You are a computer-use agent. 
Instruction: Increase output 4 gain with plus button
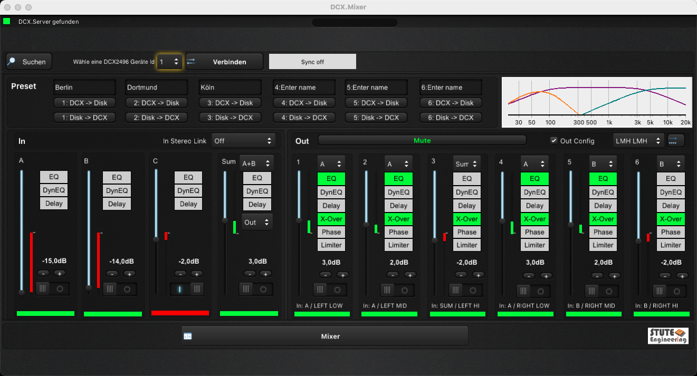(546, 275)
